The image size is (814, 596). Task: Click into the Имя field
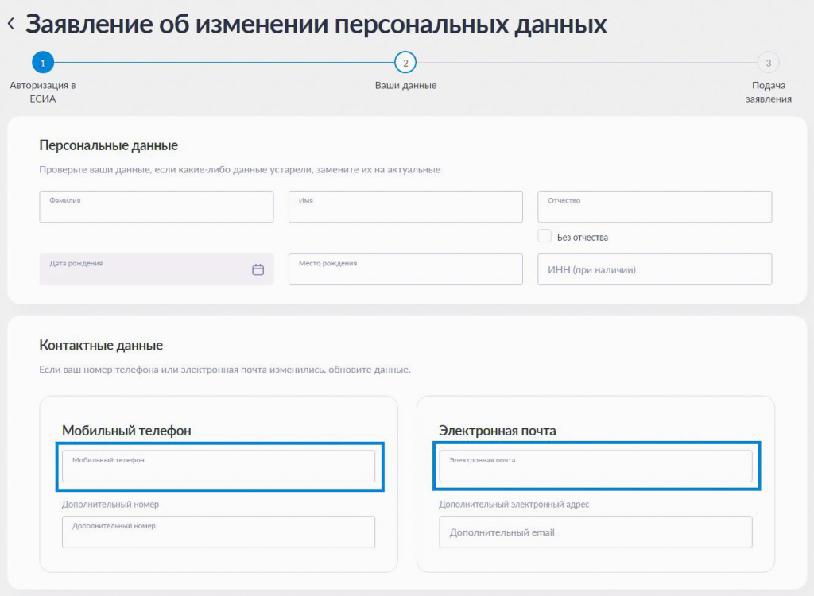click(405, 207)
